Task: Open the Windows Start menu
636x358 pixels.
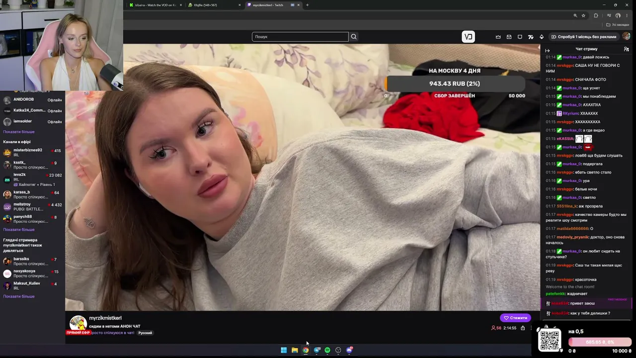Action: pyautogui.click(x=284, y=350)
